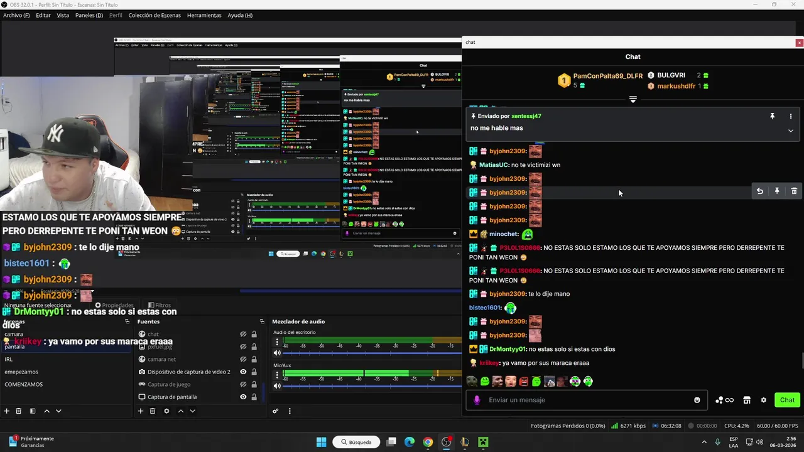Move the selected source down in Fuentes
This screenshot has height=452, width=804.
tap(193, 411)
